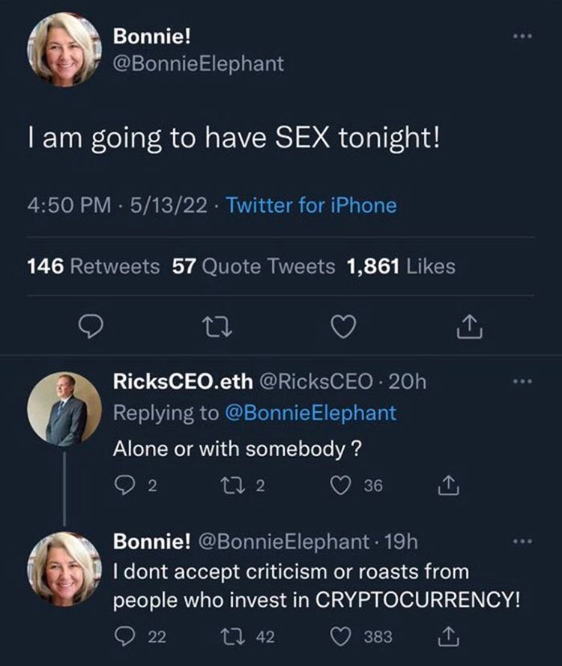
Task: View the 57 Quote Tweets list
Action: pyautogui.click(x=254, y=266)
